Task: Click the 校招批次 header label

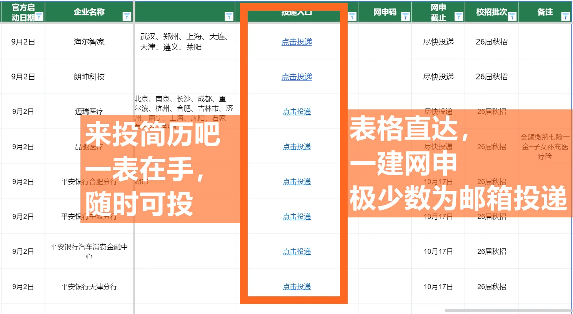Action: coord(492,12)
